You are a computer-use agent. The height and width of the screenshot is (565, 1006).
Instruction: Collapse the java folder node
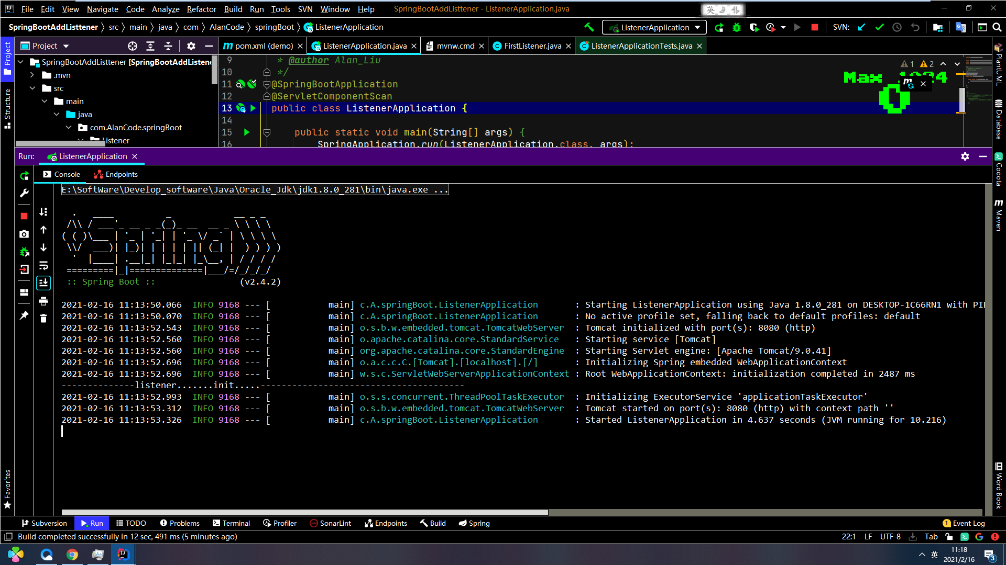57,115
